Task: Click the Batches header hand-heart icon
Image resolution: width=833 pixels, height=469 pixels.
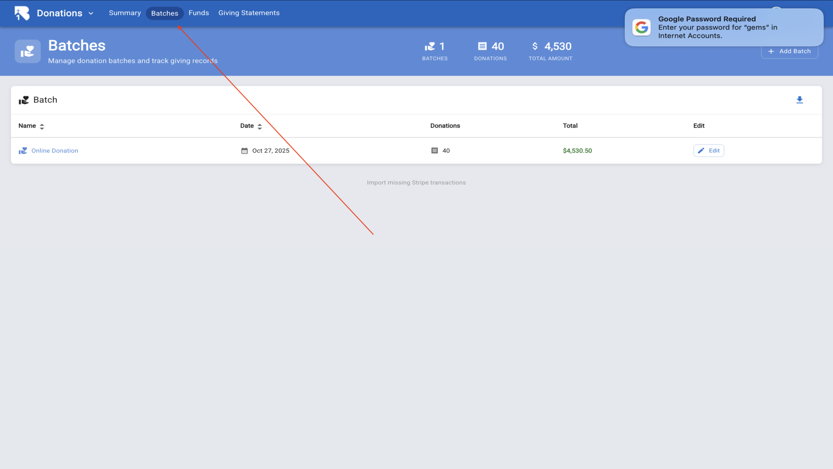Action: (28, 51)
